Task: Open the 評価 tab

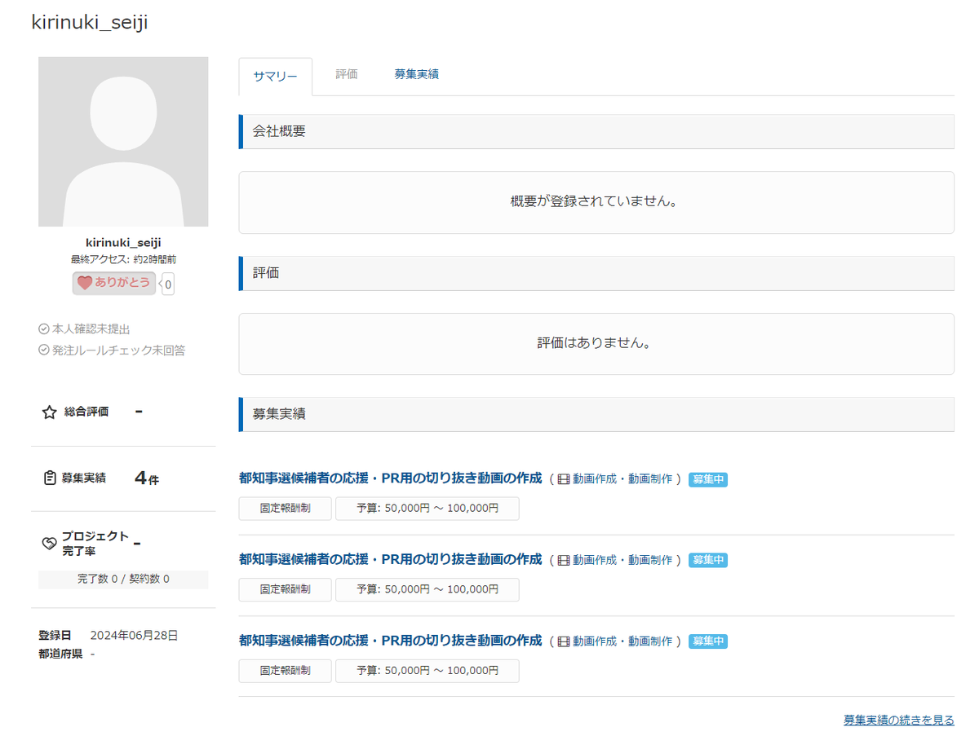Action: (x=347, y=74)
